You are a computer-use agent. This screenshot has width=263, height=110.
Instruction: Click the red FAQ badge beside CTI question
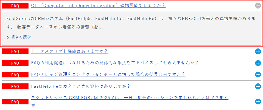tap(15, 6)
